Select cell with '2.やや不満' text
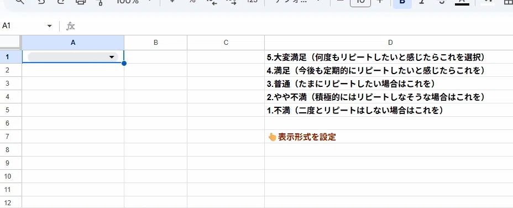This screenshot has height=208, width=513. click(x=389, y=97)
